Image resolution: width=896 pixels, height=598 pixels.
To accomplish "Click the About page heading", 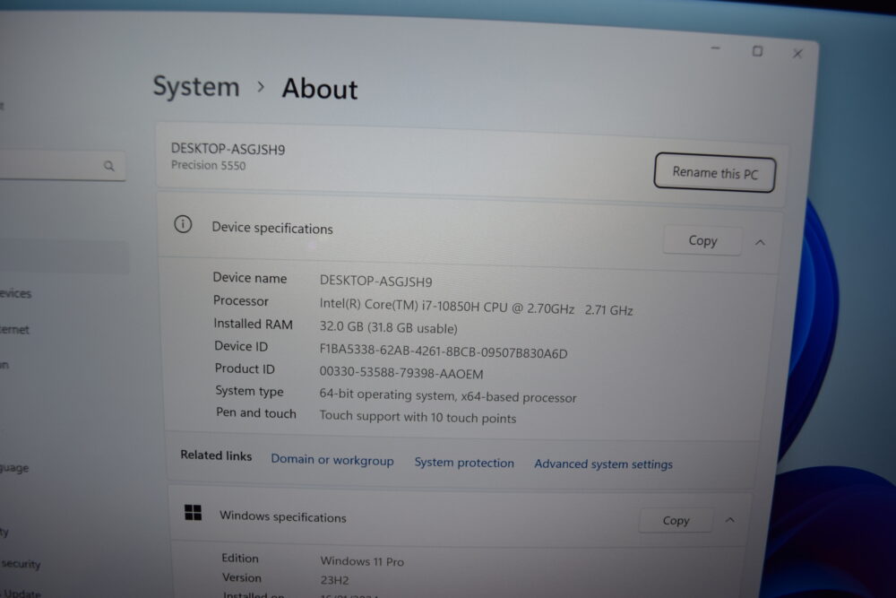I will (x=320, y=89).
